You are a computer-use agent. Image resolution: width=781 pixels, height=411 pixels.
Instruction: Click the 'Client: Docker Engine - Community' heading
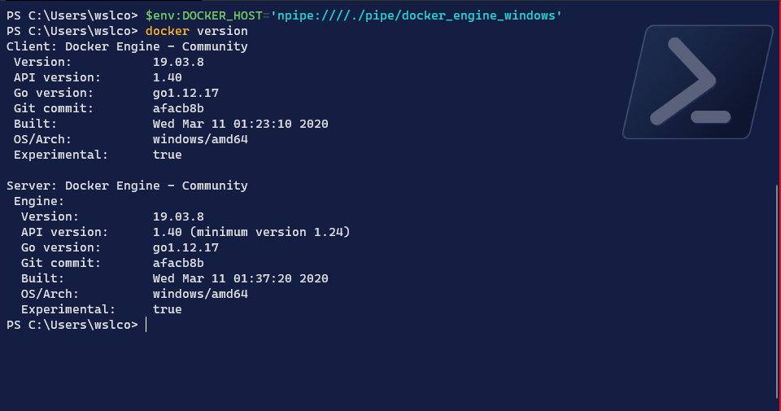coord(127,46)
